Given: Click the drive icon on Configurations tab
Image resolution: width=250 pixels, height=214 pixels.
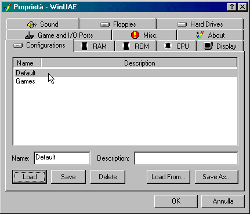Looking at the screenshot, I should pos(18,46).
